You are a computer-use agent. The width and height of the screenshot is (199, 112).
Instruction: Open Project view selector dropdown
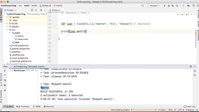click(x=10, y=10)
